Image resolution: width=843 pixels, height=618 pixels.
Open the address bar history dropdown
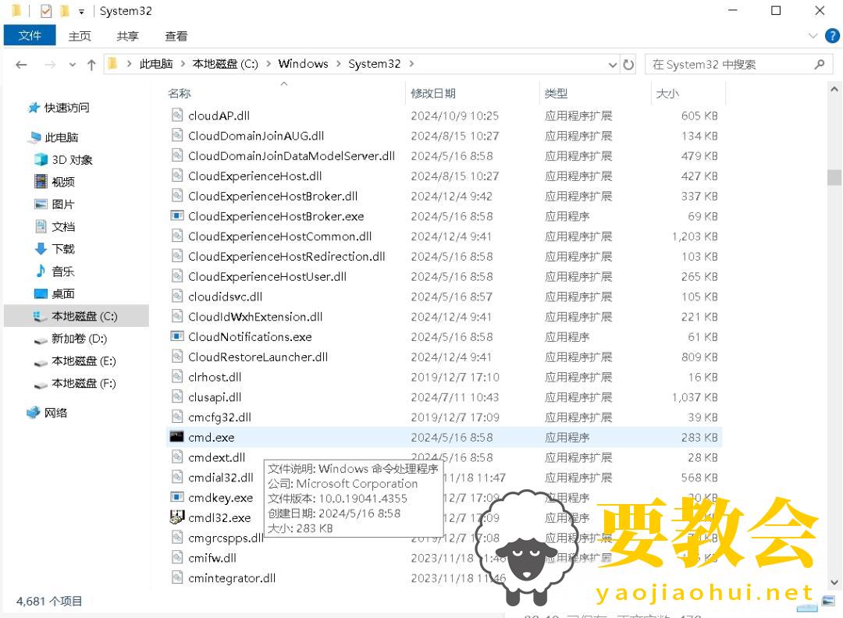click(611, 65)
